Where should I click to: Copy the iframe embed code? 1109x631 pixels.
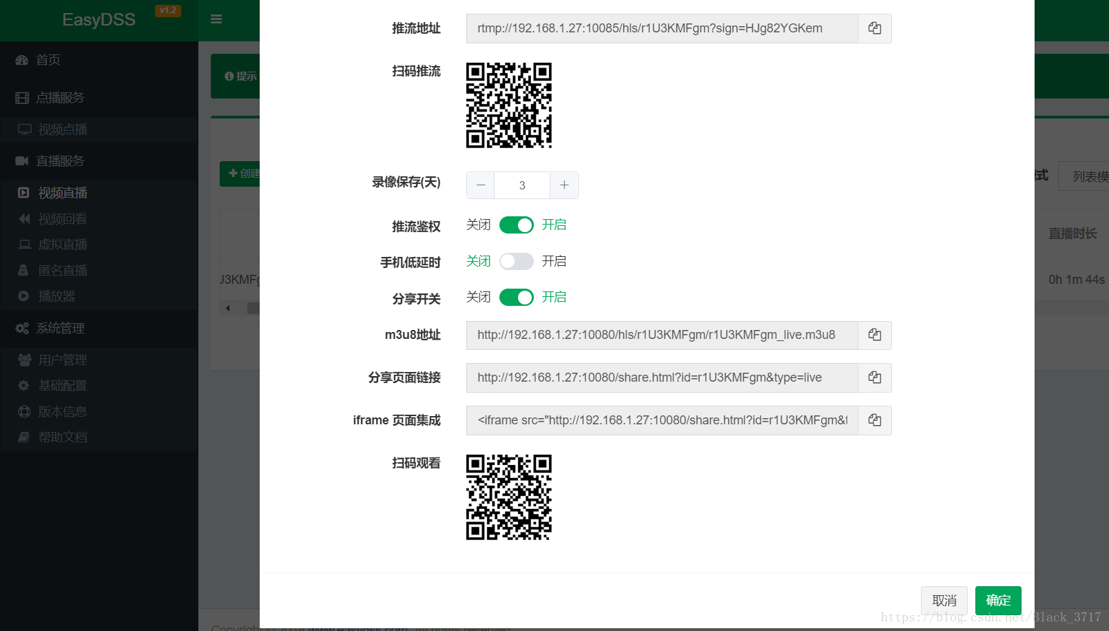[x=875, y=420]
